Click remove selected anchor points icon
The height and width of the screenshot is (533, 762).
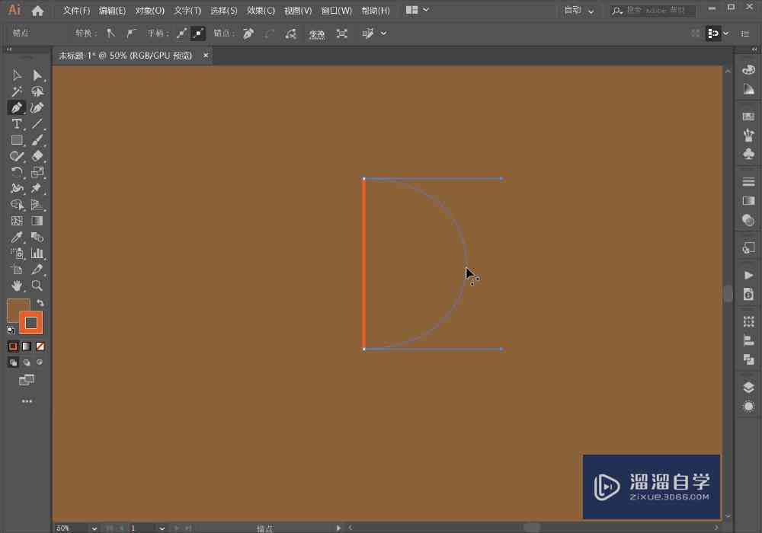248,34
